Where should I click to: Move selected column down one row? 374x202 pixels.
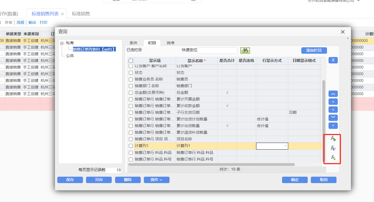tap(333, 110)
